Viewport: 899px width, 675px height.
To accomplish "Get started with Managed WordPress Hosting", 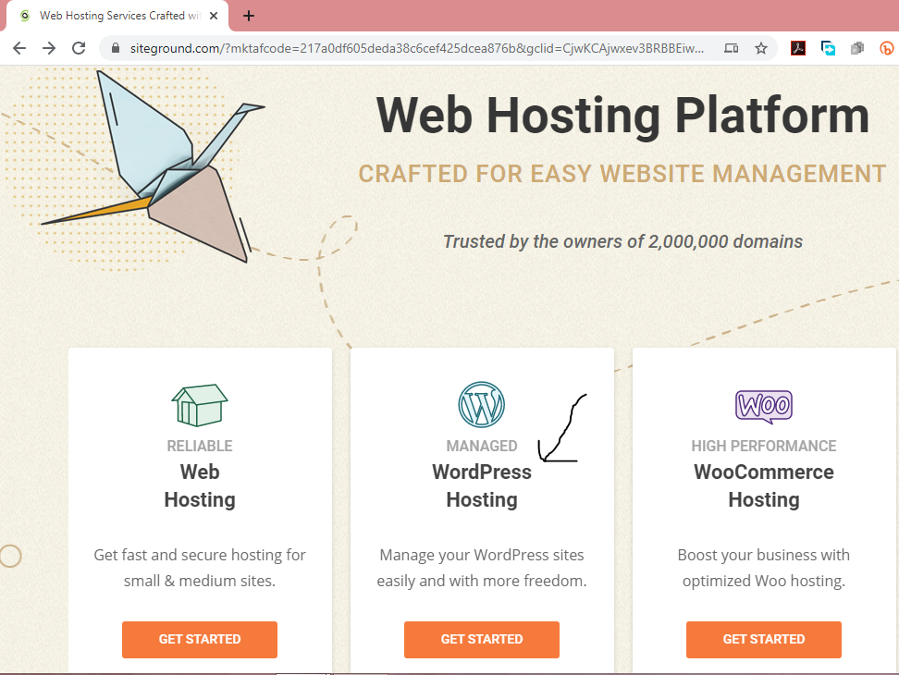I will pyautogui.click(x=482, y=640).
